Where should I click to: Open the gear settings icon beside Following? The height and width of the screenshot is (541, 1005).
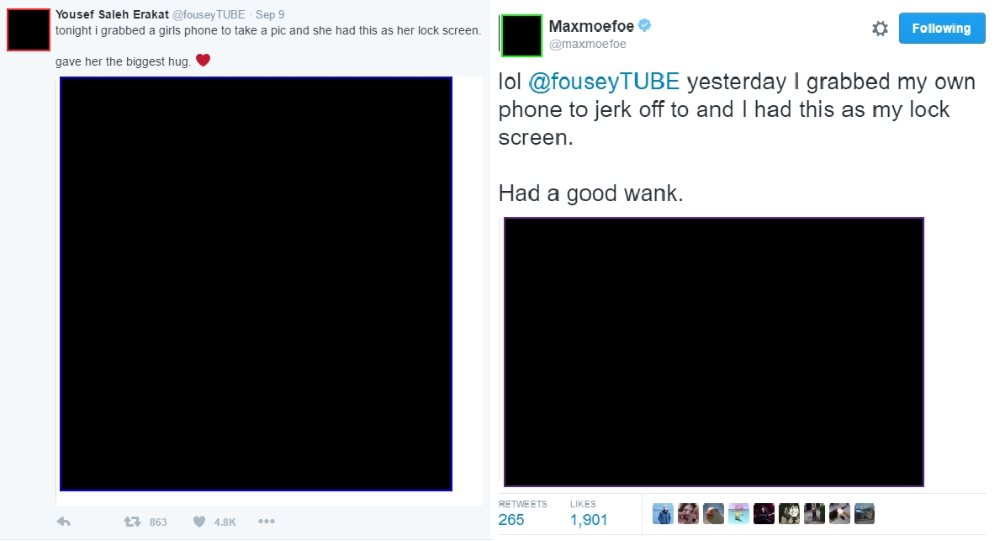pos(880,29)
